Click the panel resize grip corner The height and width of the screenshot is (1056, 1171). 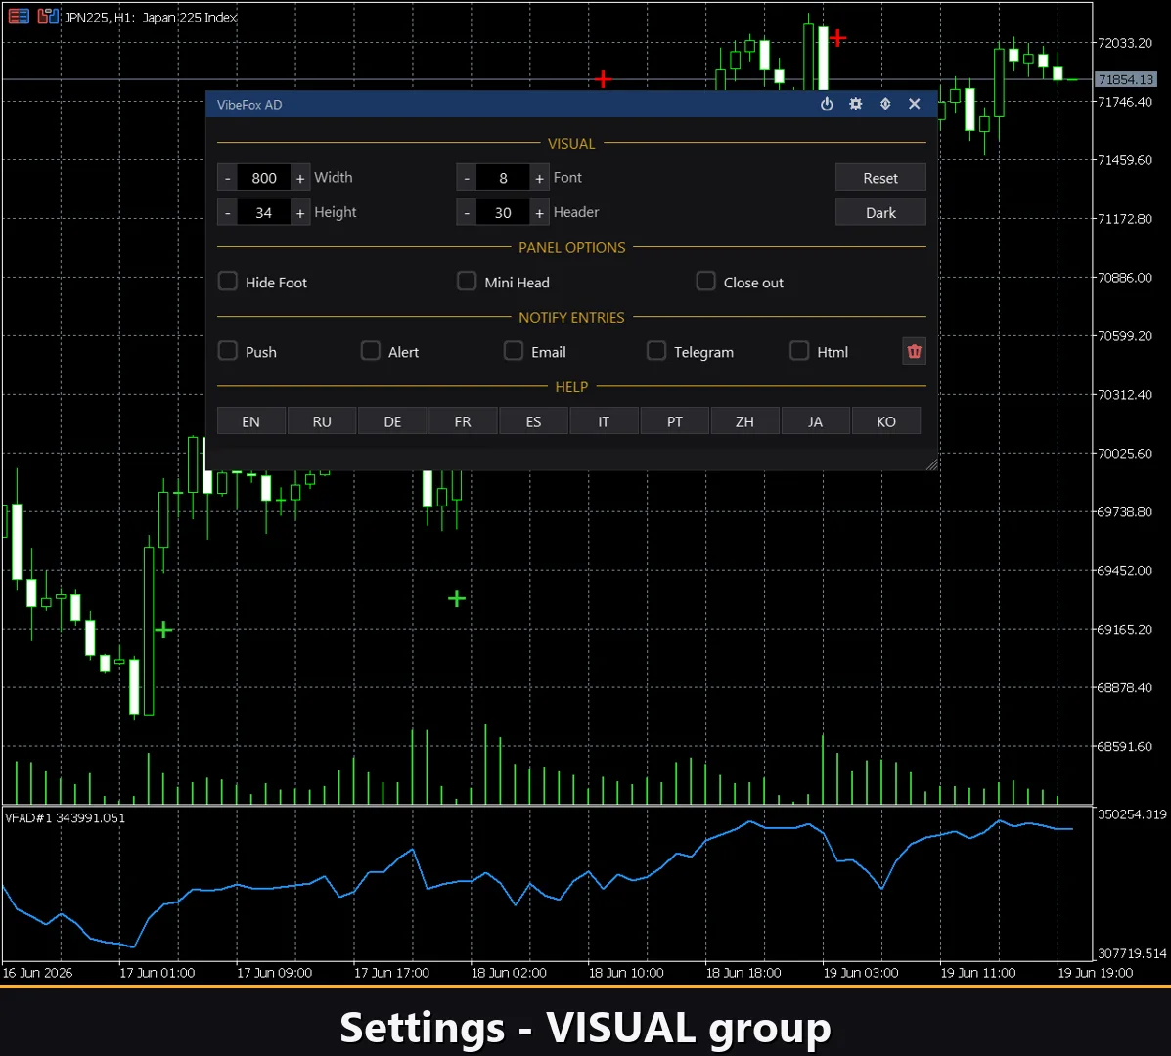931,464
